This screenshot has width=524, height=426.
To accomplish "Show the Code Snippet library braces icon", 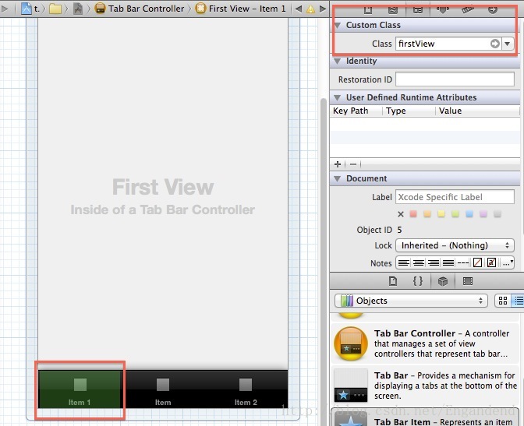I will pyautogui.click(x=418, y=281).
